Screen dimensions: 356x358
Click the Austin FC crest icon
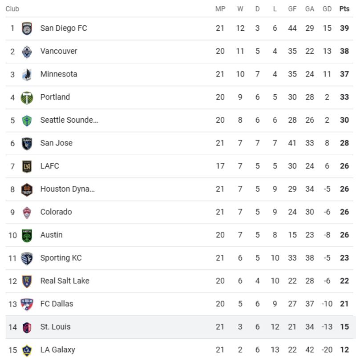point(27,235)
